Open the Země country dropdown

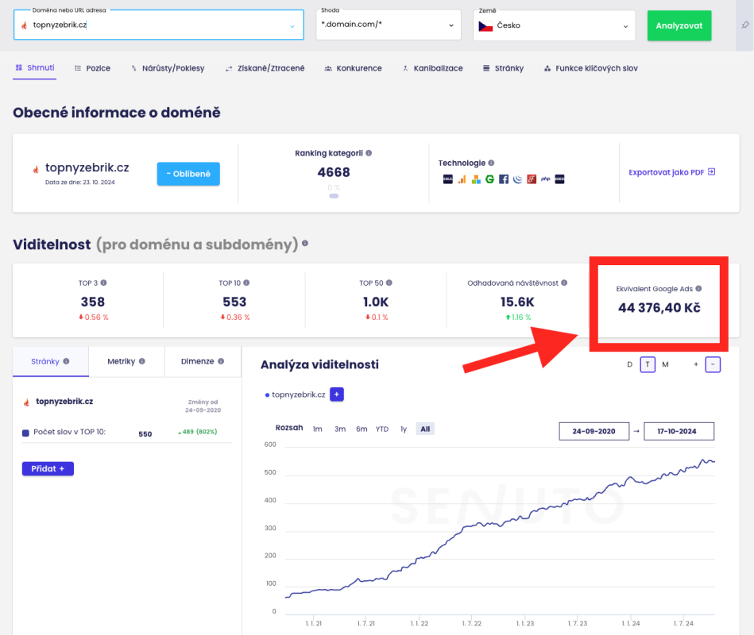tap(554, 25)
